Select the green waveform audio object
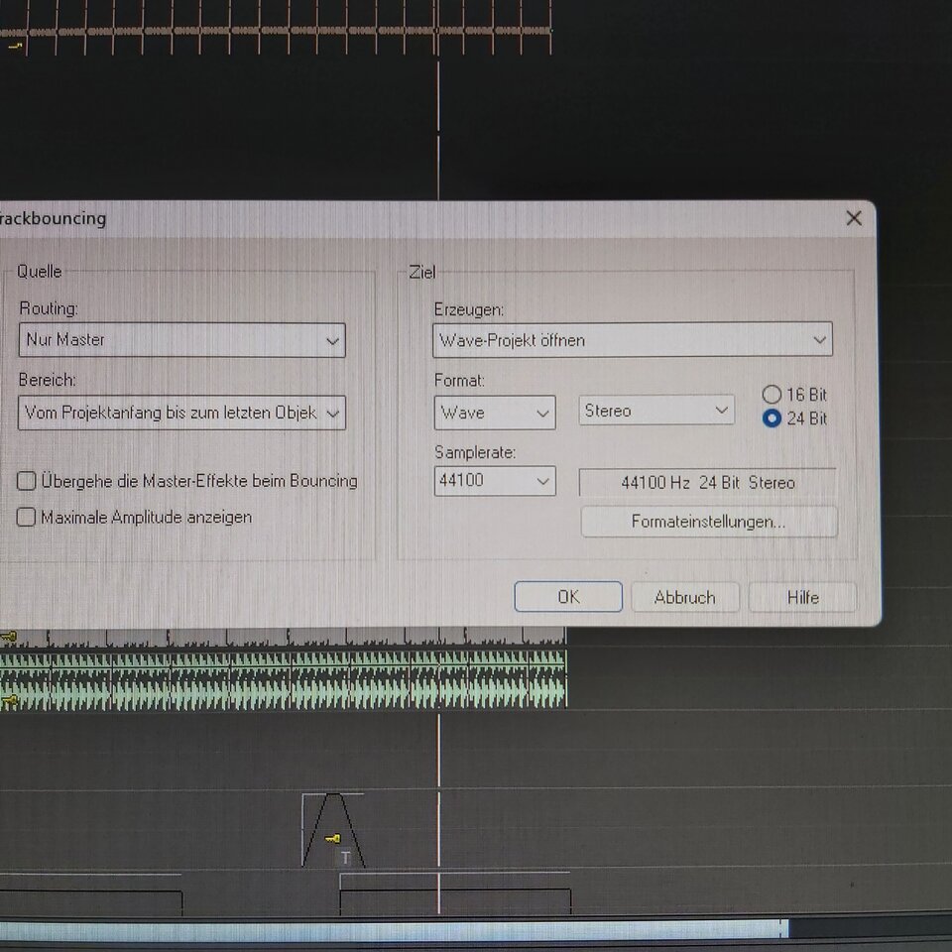The width and height of the screenshot is (952, 952). tap(283, 678)
